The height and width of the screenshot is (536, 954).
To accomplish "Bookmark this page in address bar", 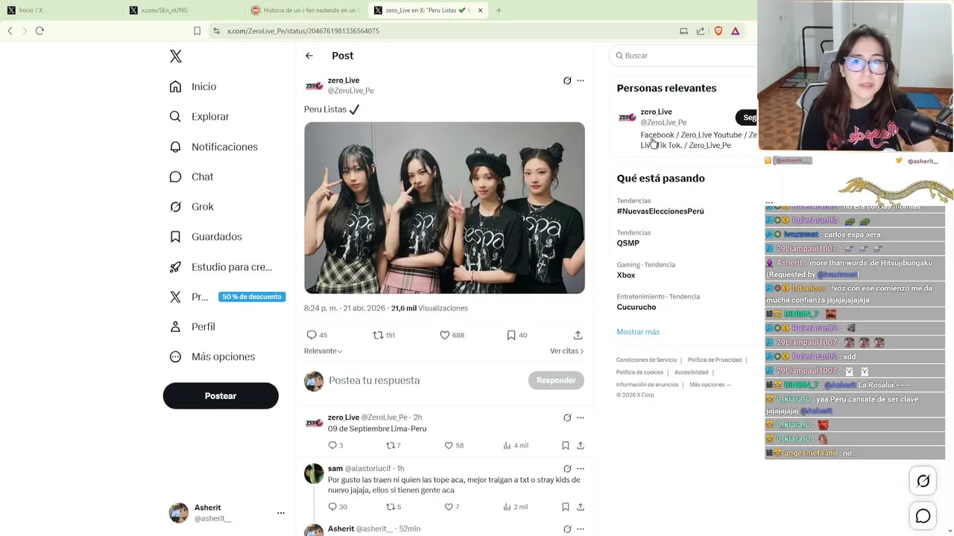I will [x=197, y=31].
